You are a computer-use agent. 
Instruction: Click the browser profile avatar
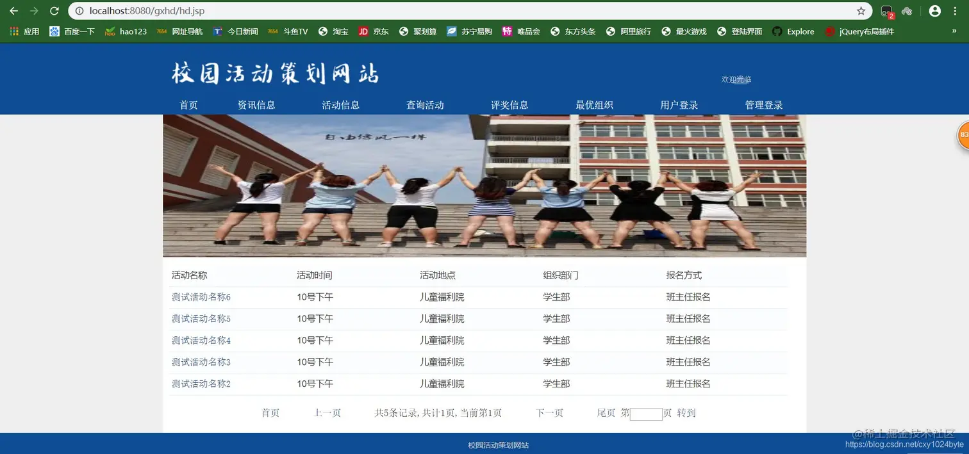[x=934, y=10]
